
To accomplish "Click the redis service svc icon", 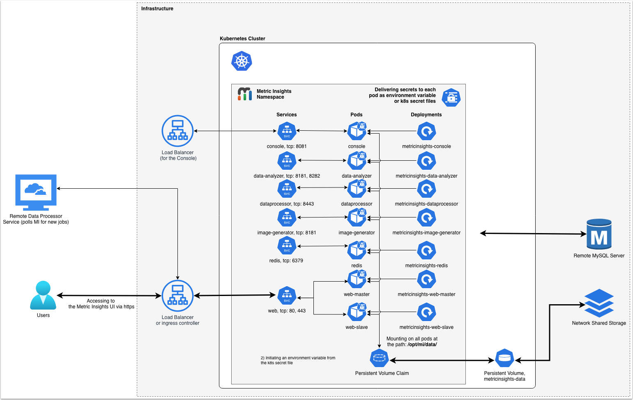I will click(287, 246).
